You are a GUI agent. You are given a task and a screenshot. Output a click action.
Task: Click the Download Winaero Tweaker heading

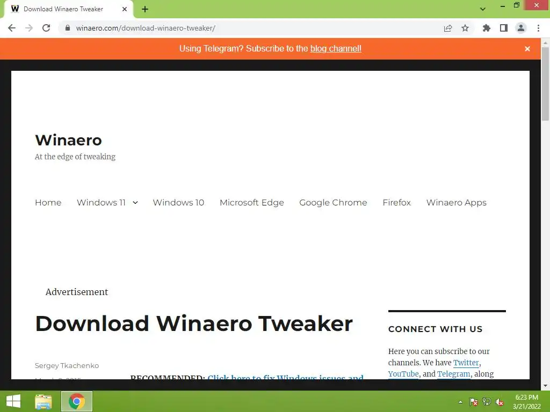(194, 323)
